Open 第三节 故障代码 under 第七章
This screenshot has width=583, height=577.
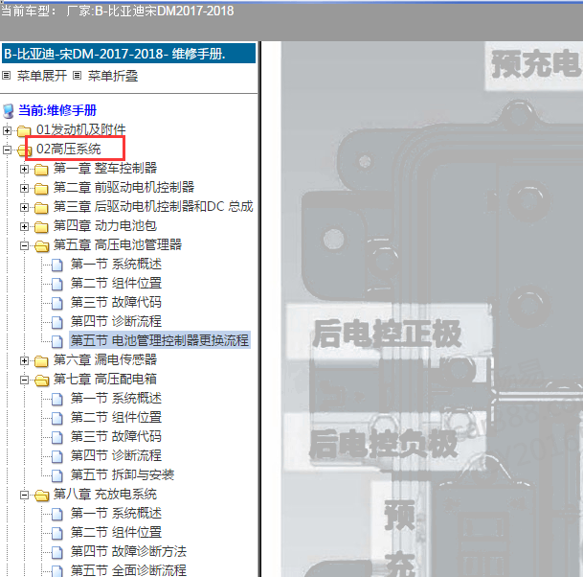click(x=116, y=436)
